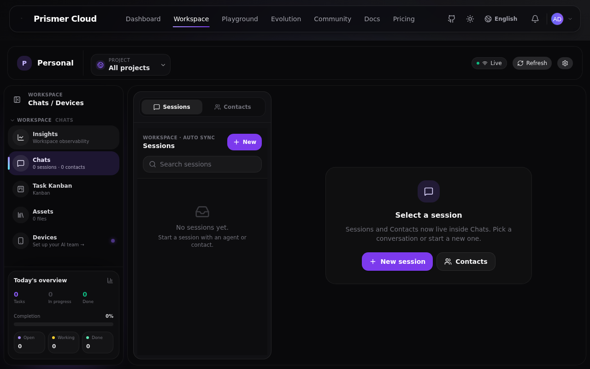Viewport: 590px width, 369px height.
Task: Click the Prismer Cloud logo title
Action: tap(65, 19)
